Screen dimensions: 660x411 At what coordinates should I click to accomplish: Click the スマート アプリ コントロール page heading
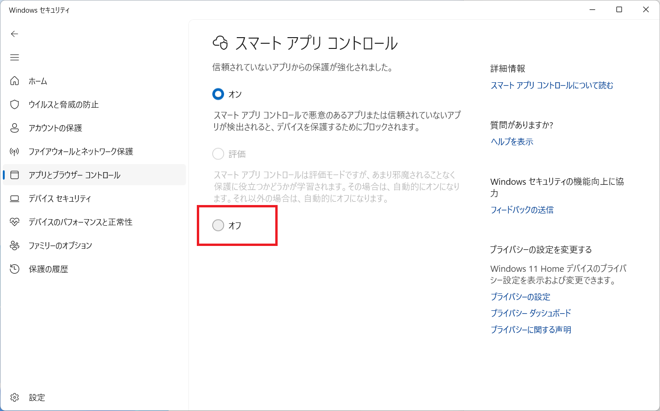click(x=316, y=43)
